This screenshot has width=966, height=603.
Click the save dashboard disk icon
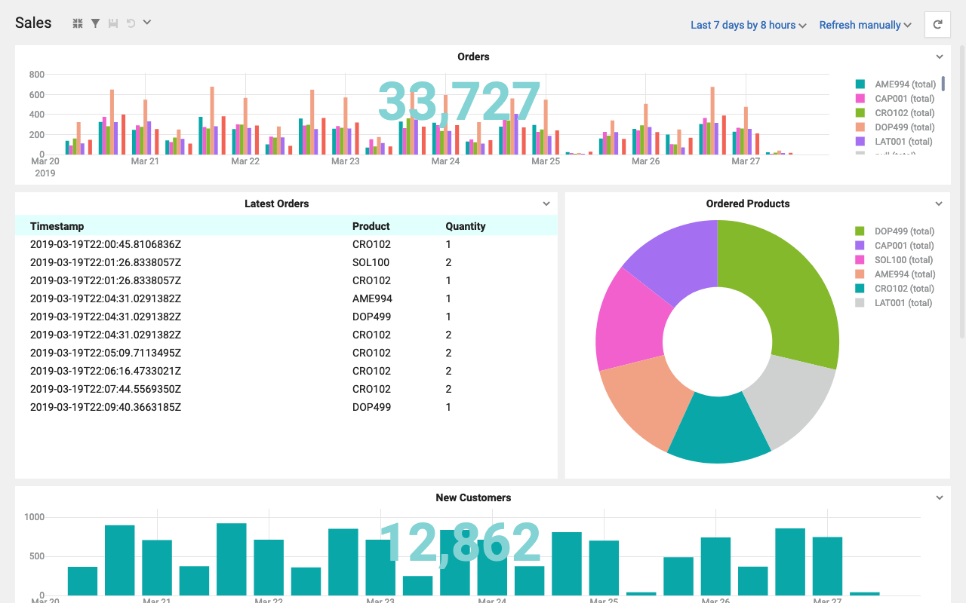(x=112, y=23)
